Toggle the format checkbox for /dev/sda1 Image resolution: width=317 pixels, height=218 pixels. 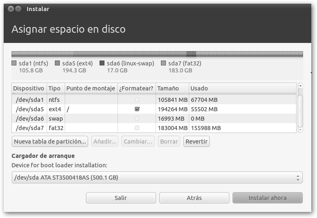click(x=137, y=100)
